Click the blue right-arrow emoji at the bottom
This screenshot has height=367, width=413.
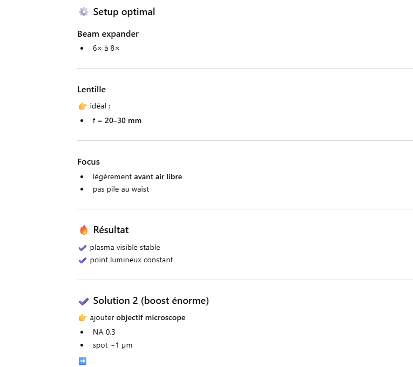(x=83, y=361)
